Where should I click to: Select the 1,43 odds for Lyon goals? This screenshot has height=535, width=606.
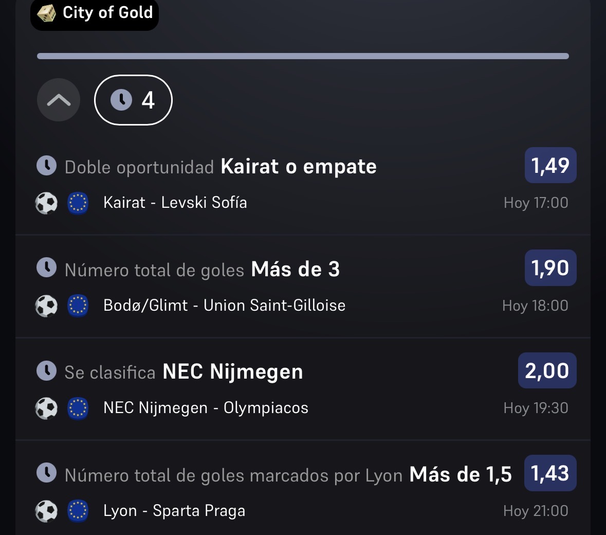coord(550,473)
